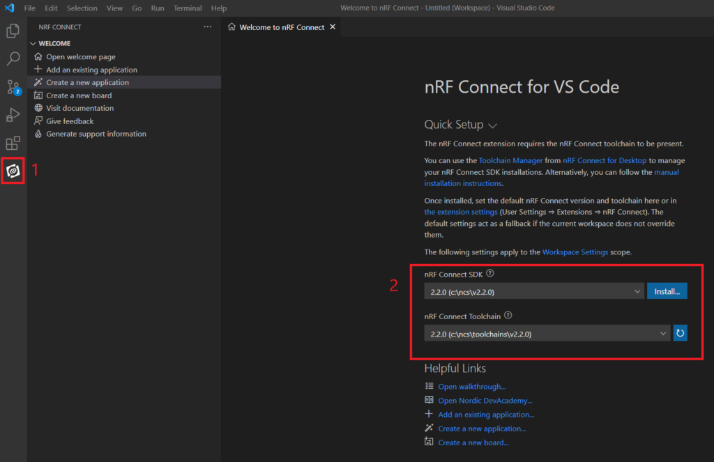Open the Selection menu

(x=82, y=8)
